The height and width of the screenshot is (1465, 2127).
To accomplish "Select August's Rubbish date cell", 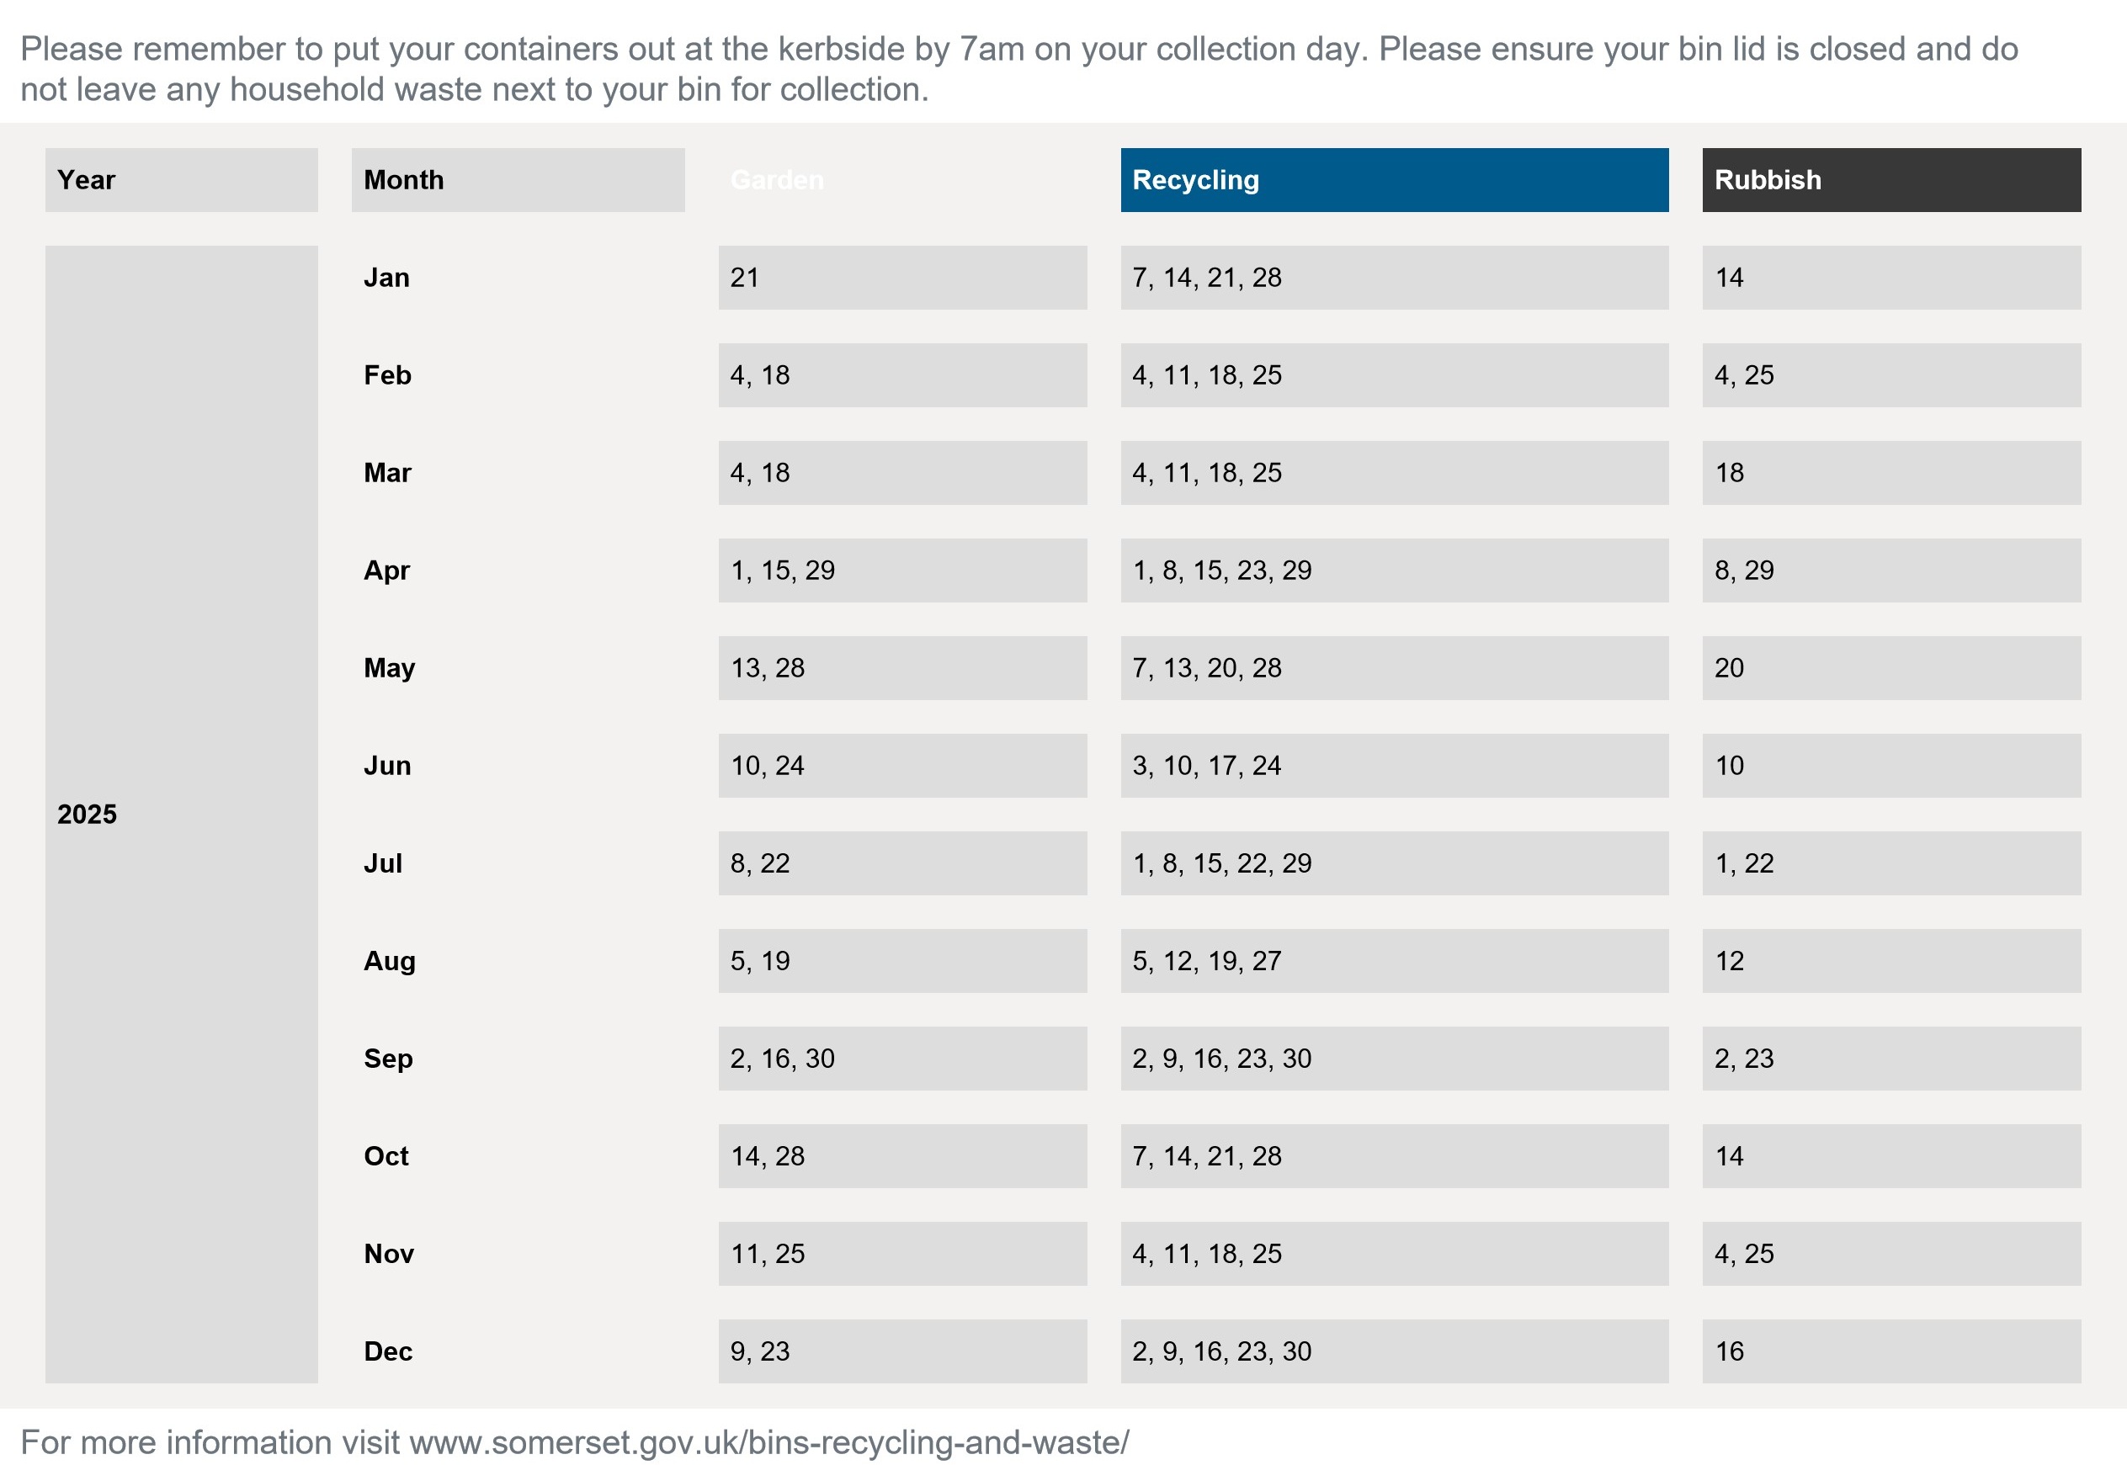I will pos(1890,960).
